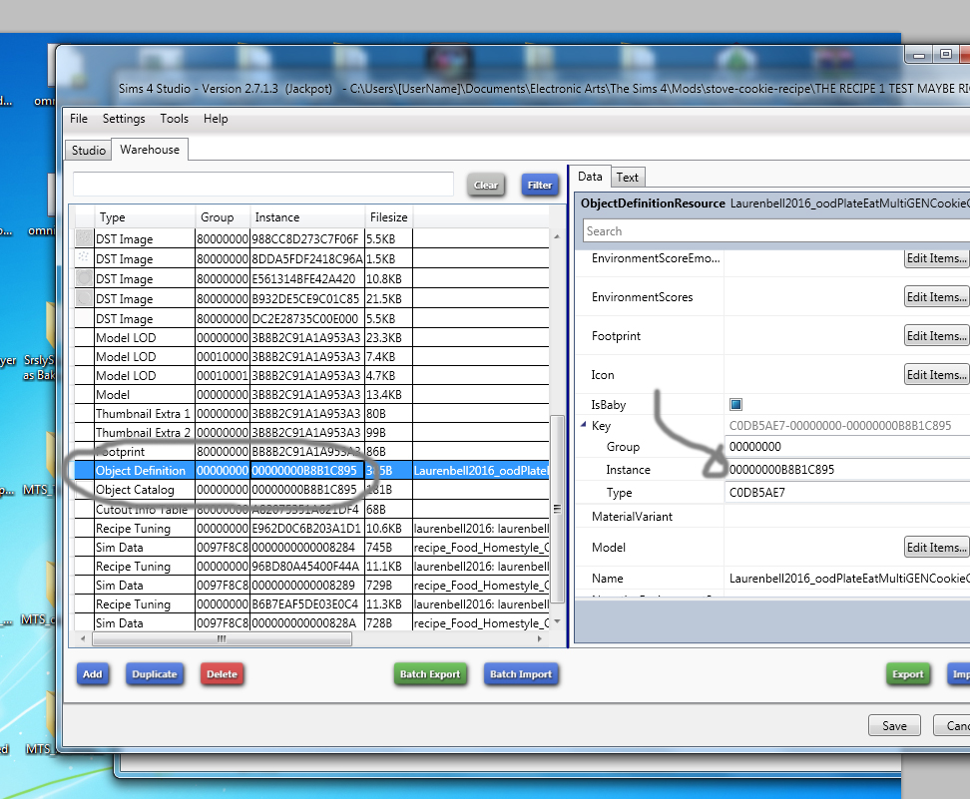The width and height of the screenshot is (970, 799).
Task: Edit the Type value C0DB5AE7 field
Action: 847,492
